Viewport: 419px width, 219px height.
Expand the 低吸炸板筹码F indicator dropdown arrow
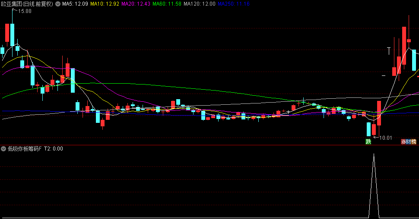point(3,149)
